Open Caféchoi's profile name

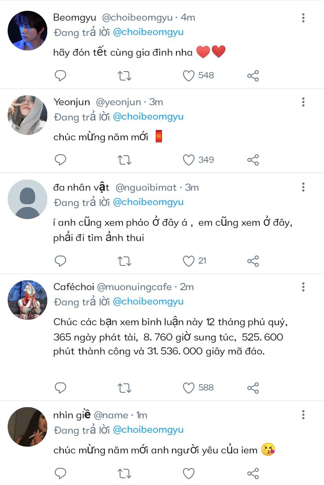[73, 287]
